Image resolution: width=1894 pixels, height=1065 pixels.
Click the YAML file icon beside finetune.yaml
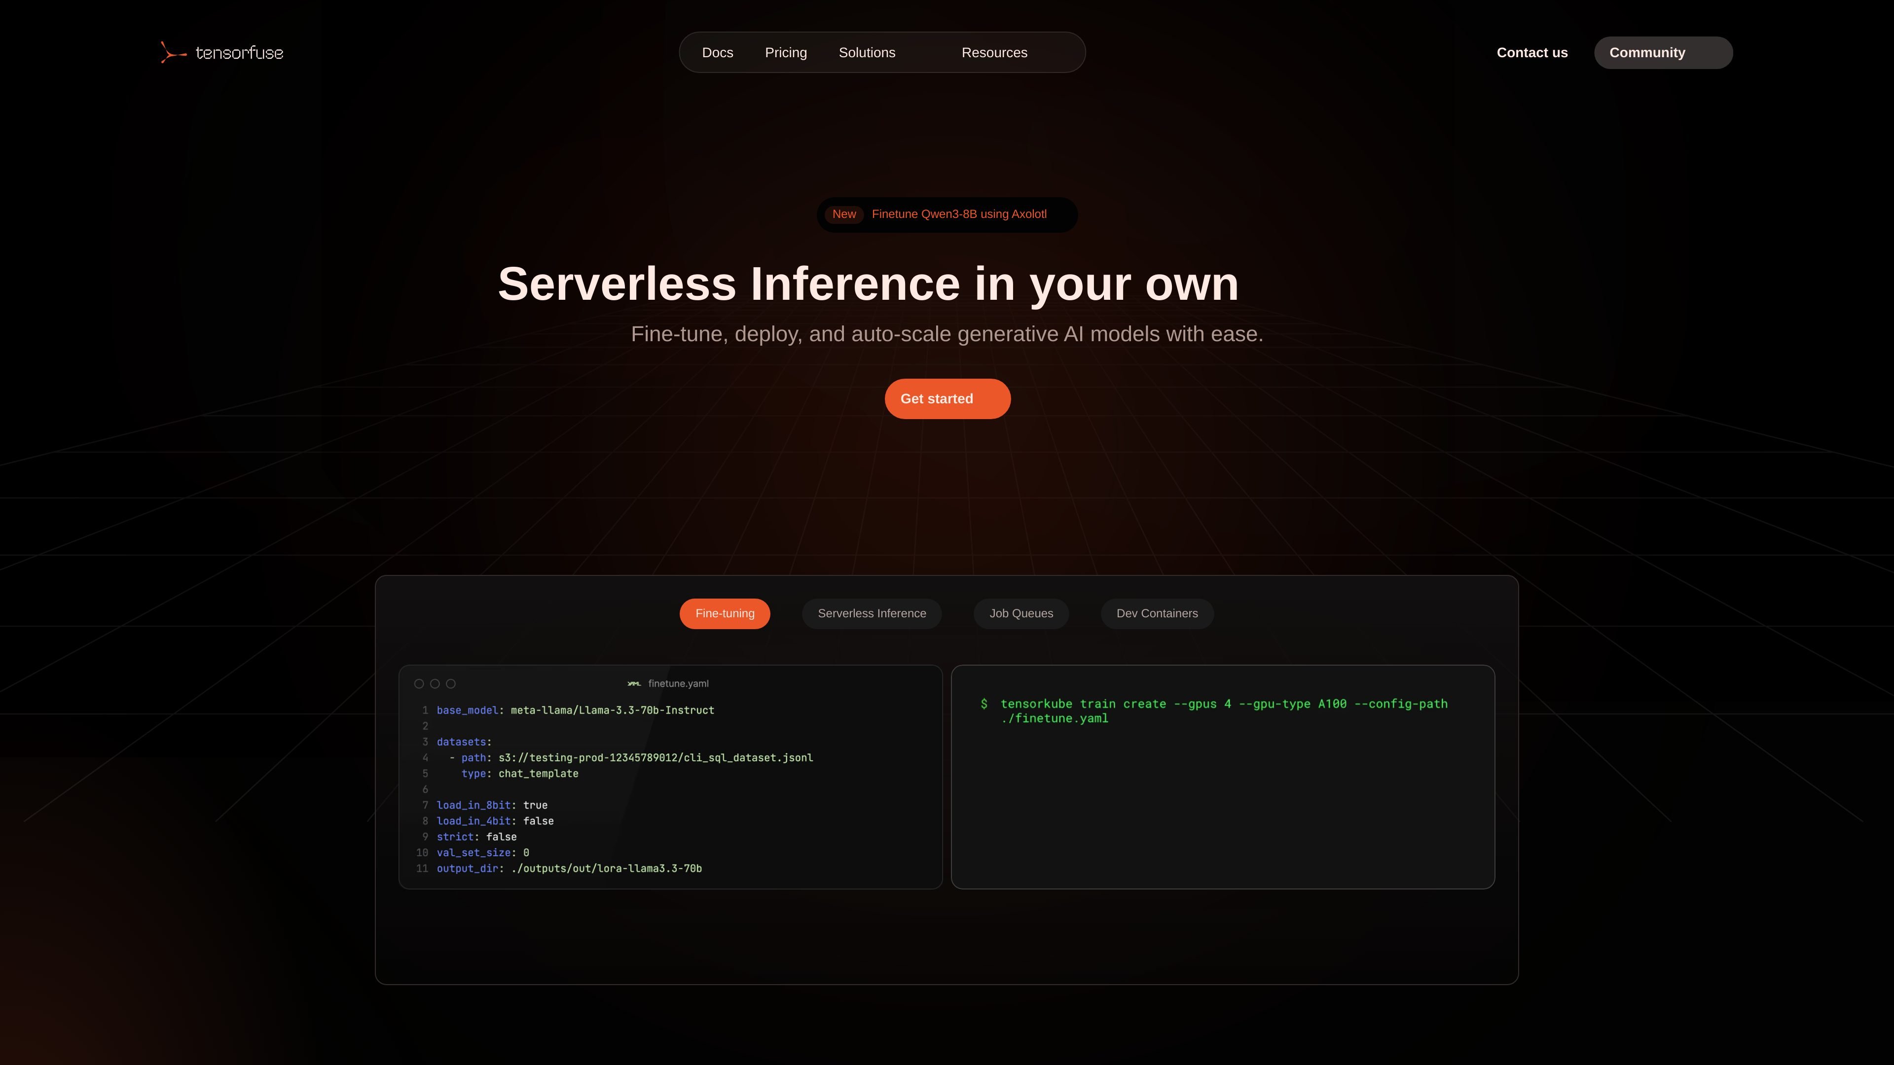(x=634, y=683)
